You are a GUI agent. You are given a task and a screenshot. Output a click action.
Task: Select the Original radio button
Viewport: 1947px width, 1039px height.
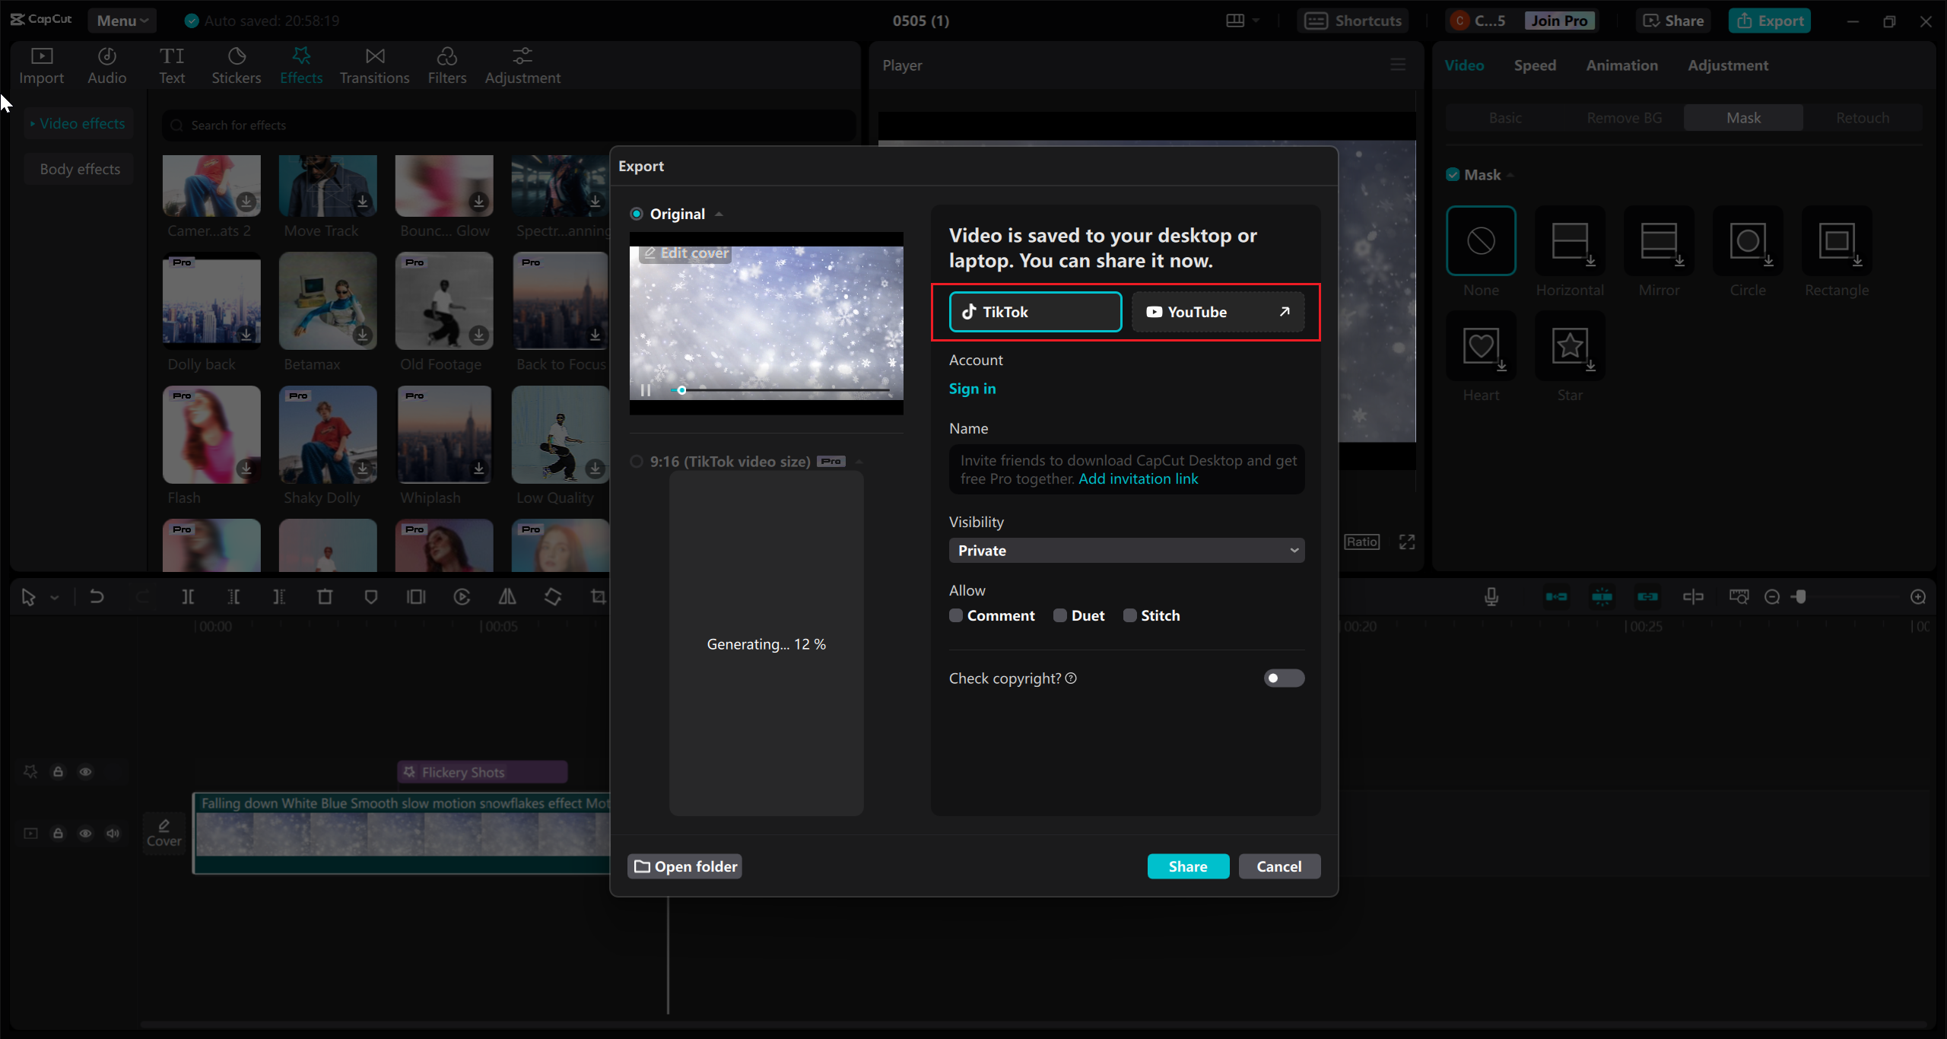[x=637, y=214]
